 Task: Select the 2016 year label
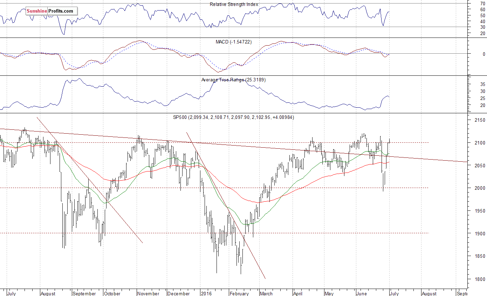coord(206,294)
